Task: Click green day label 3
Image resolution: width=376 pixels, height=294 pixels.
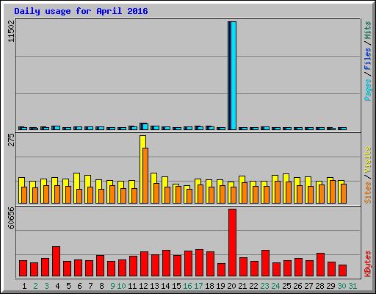Action: click(46, 286)
